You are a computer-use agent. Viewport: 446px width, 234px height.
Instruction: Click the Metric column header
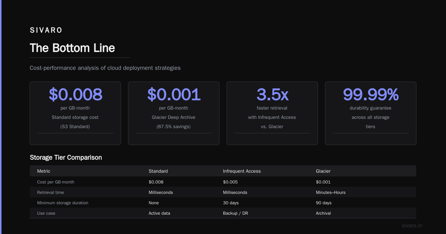click(43, 171)
